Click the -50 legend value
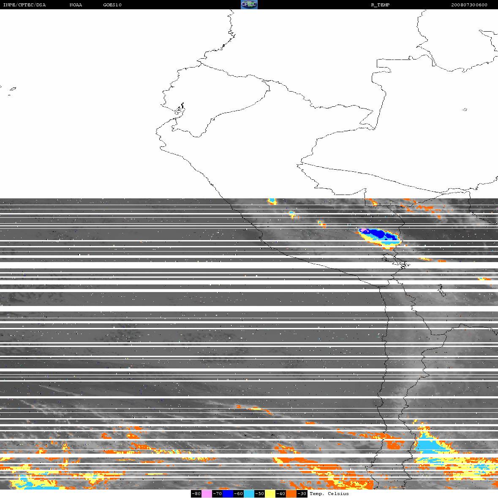498x498 pixels. coord(260,493)
